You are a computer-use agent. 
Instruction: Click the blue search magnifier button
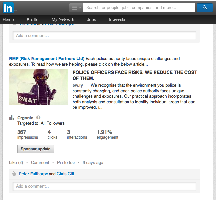click(x=205, y=7)
